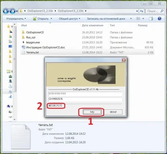Screen dimensions: 167x154
Task: Expand view options dropdown arrow
Action: click(143, 19)
